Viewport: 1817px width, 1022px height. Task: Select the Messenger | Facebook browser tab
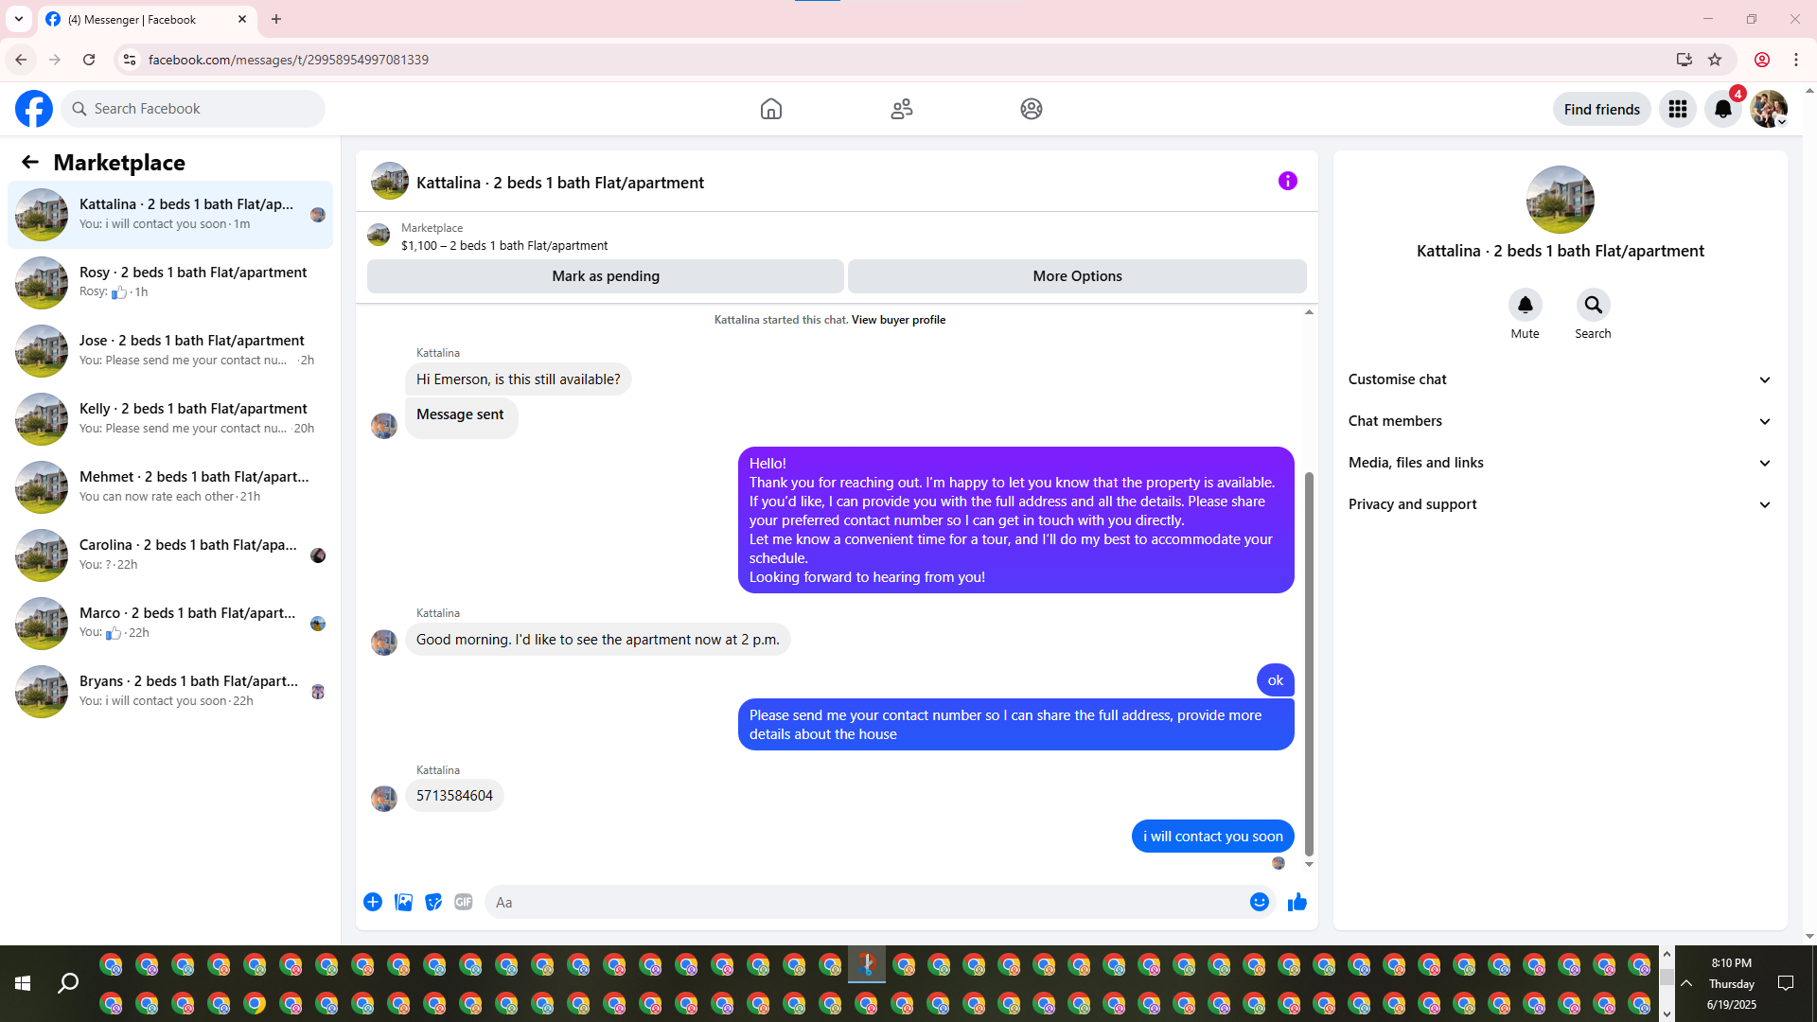click(x=147, y=19)
